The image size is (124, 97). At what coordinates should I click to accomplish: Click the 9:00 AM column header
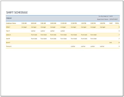point(43,23)
